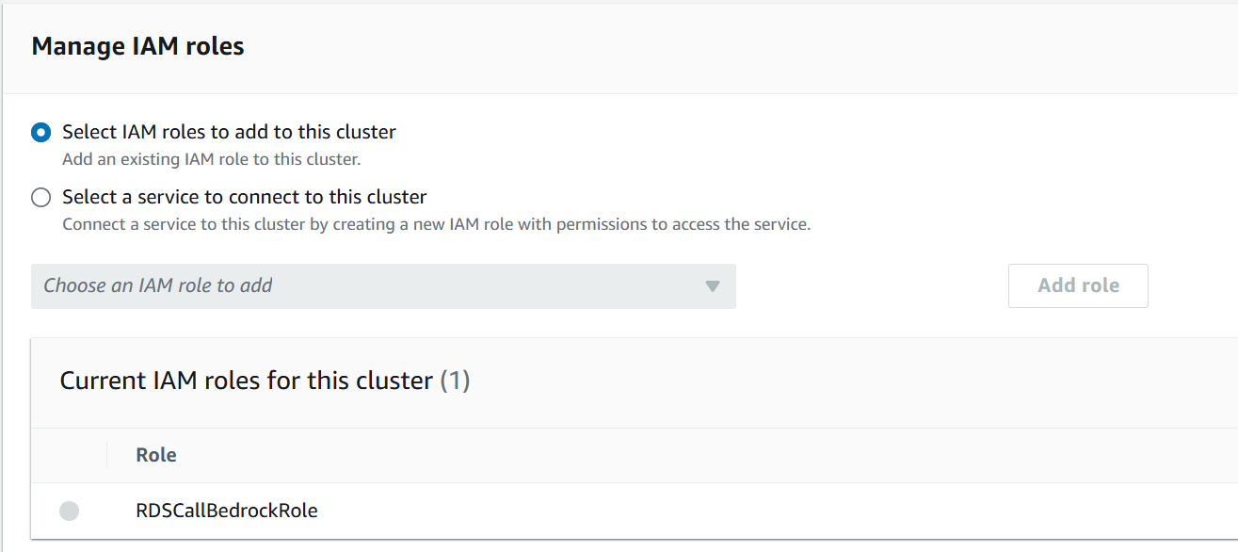Click the 'Connect a service to this cluster' description

(x=436, y=224)
